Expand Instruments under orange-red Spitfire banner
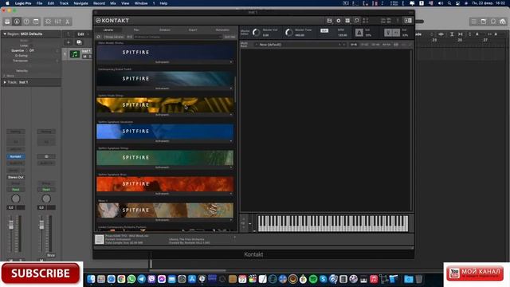Viewport: 510px width, 287px height. 165,194
